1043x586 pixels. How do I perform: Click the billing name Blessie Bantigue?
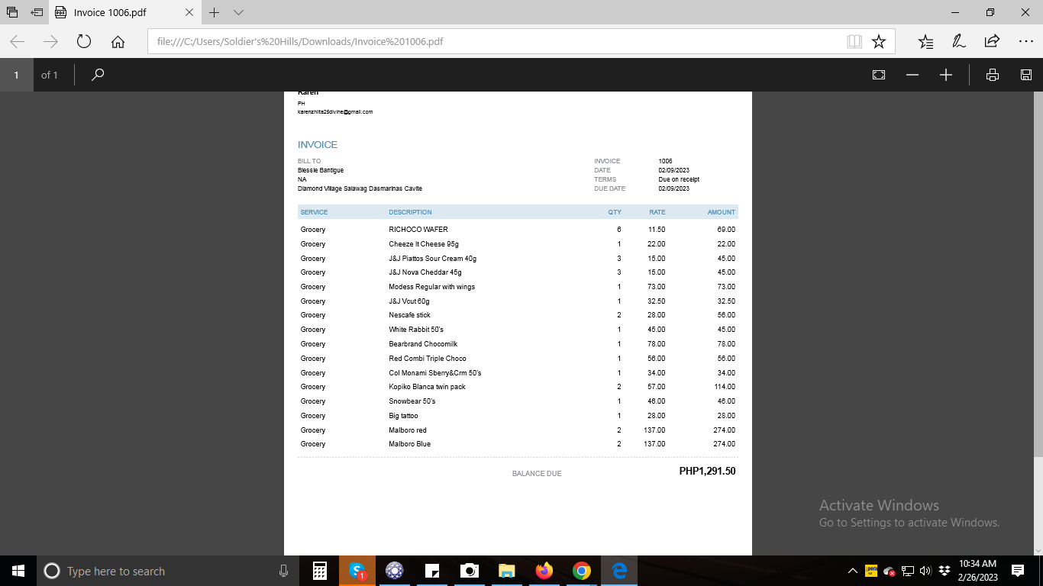321,170
